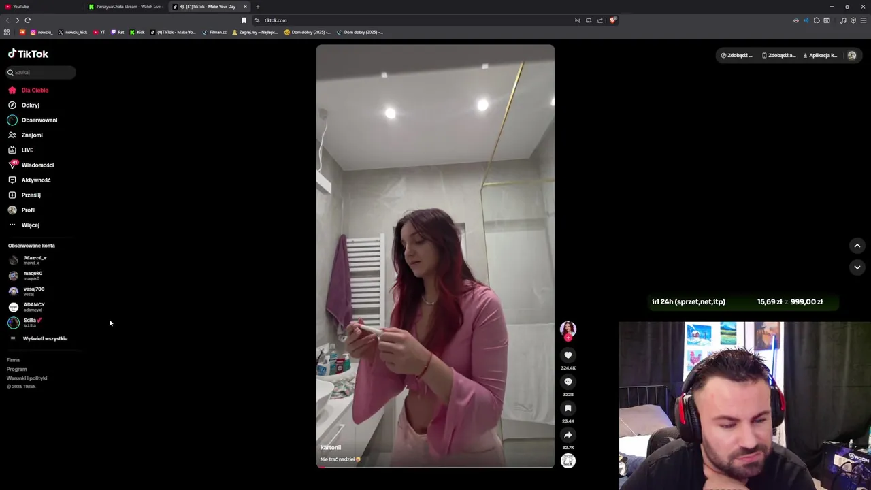
Task: Open Profil page
Action: (22, 210)
